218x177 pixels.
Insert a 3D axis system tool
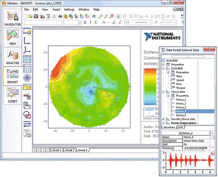27,50
